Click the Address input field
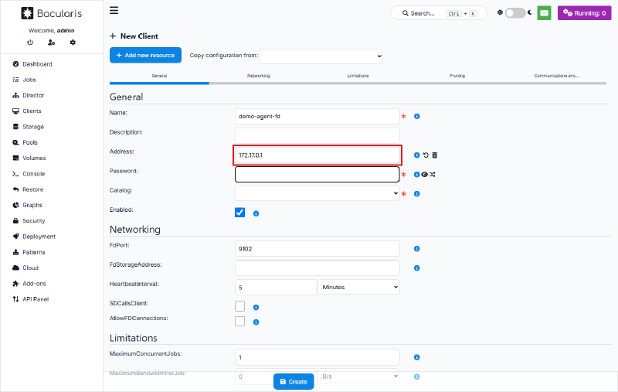Viewport: 618px width, 392px height. click(x=317, y=155)
